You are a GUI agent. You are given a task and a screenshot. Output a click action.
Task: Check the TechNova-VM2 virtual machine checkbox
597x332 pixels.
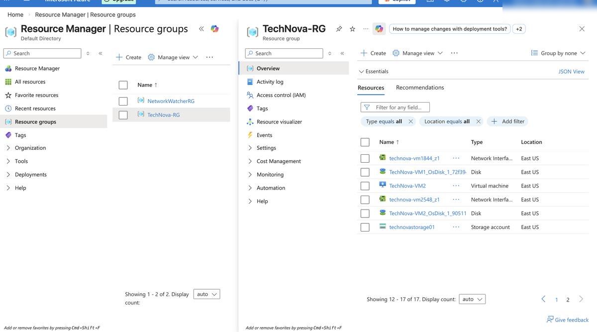[x=365, y=186]
